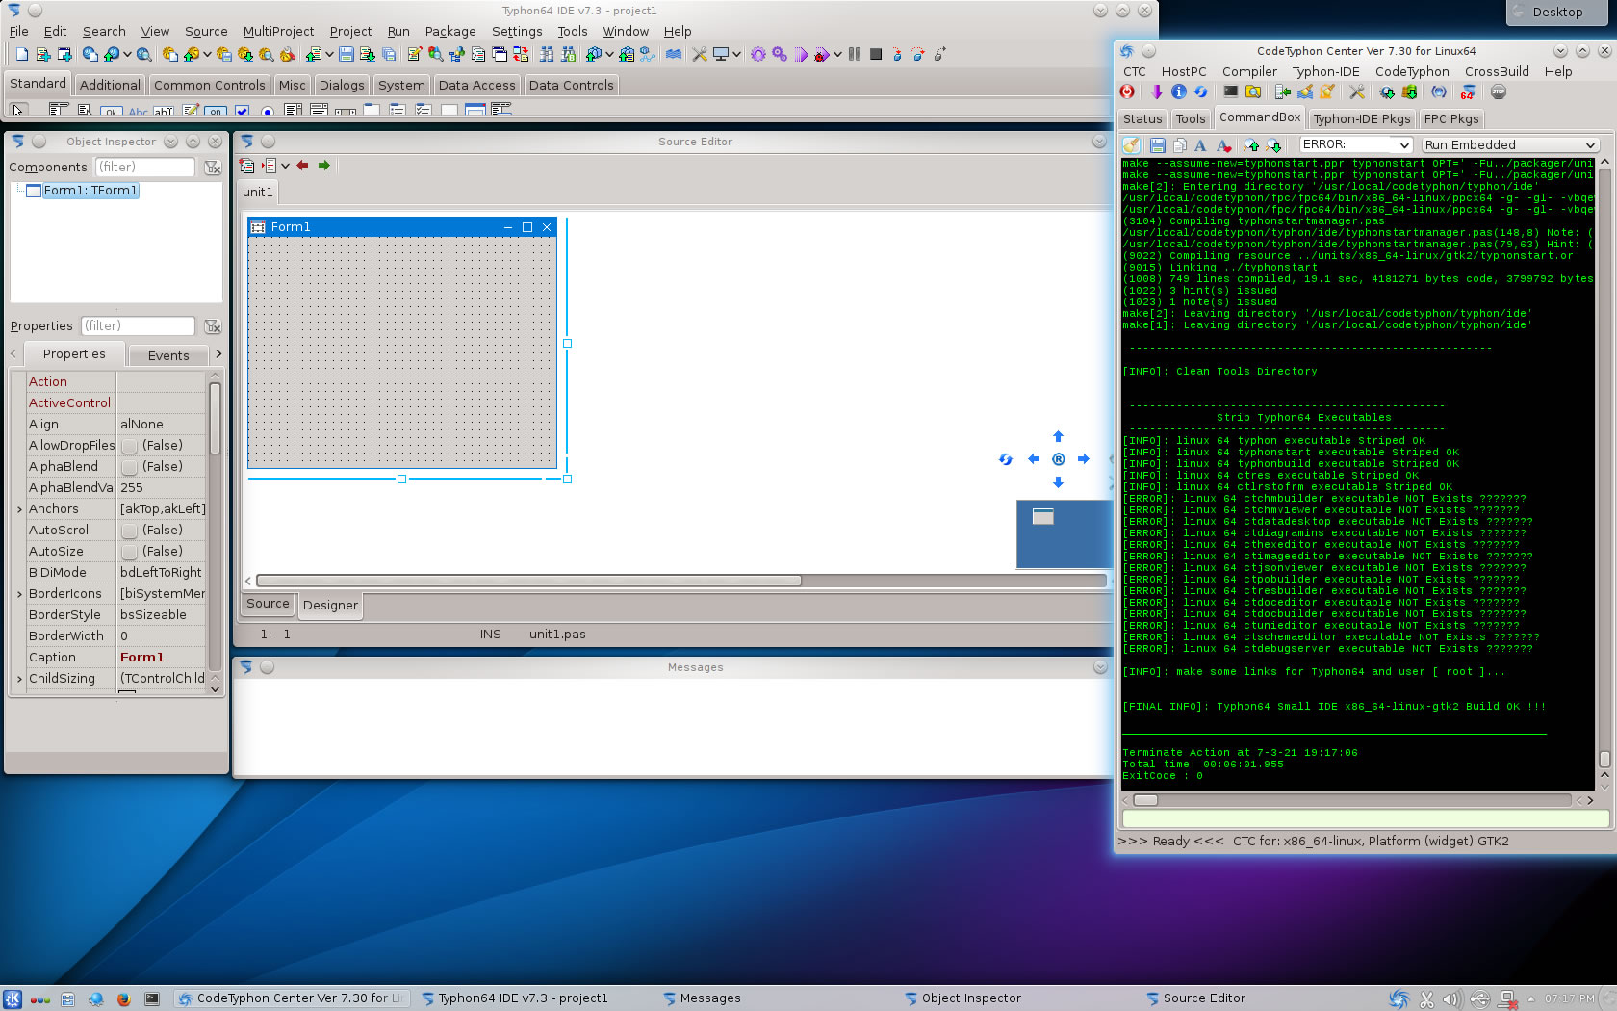
Task: Toggle the AlphaBlend checkbox
Action: (x=129, y=467)
